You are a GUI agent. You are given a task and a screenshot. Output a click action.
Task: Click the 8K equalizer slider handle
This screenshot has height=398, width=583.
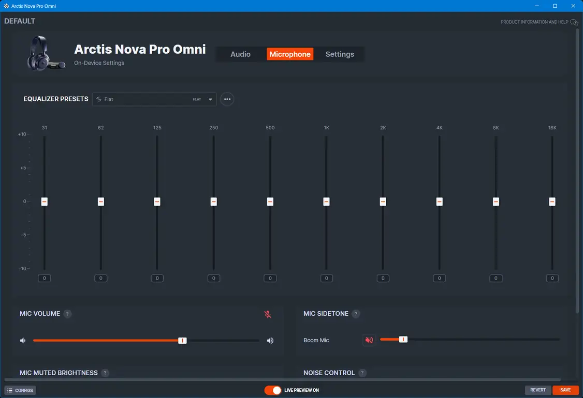[496, 202]
